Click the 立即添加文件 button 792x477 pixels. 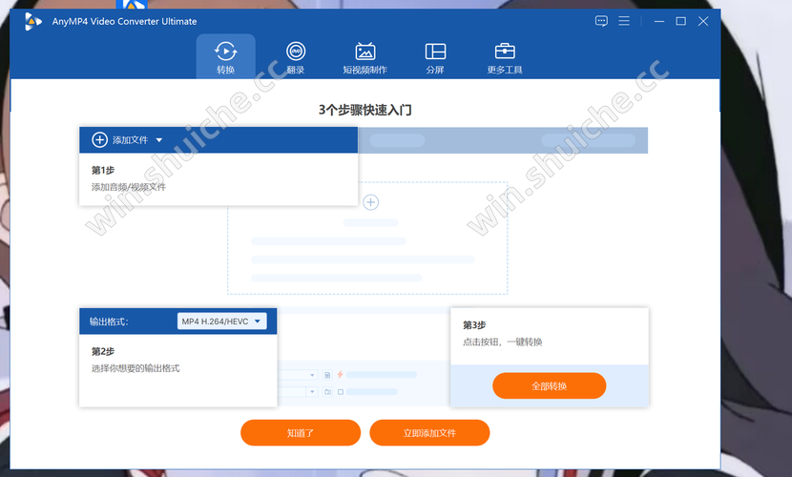click(429, 433)
